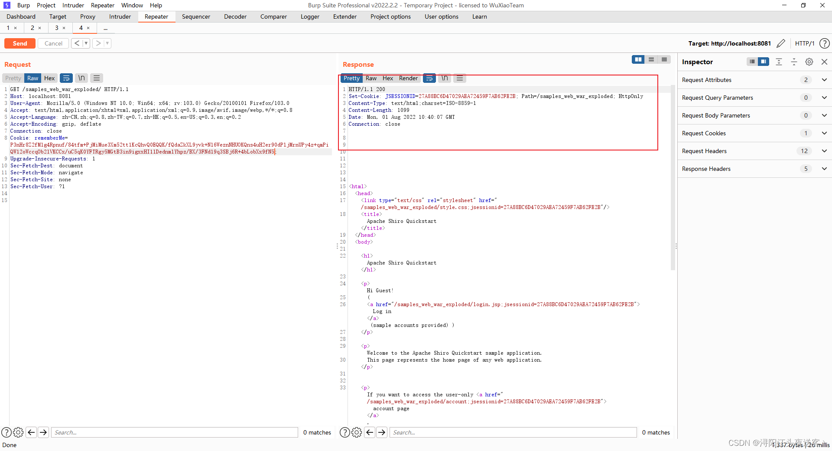Click the Response pane vertical scrollbar
The image size is (832, 451).
pos(673,178)
